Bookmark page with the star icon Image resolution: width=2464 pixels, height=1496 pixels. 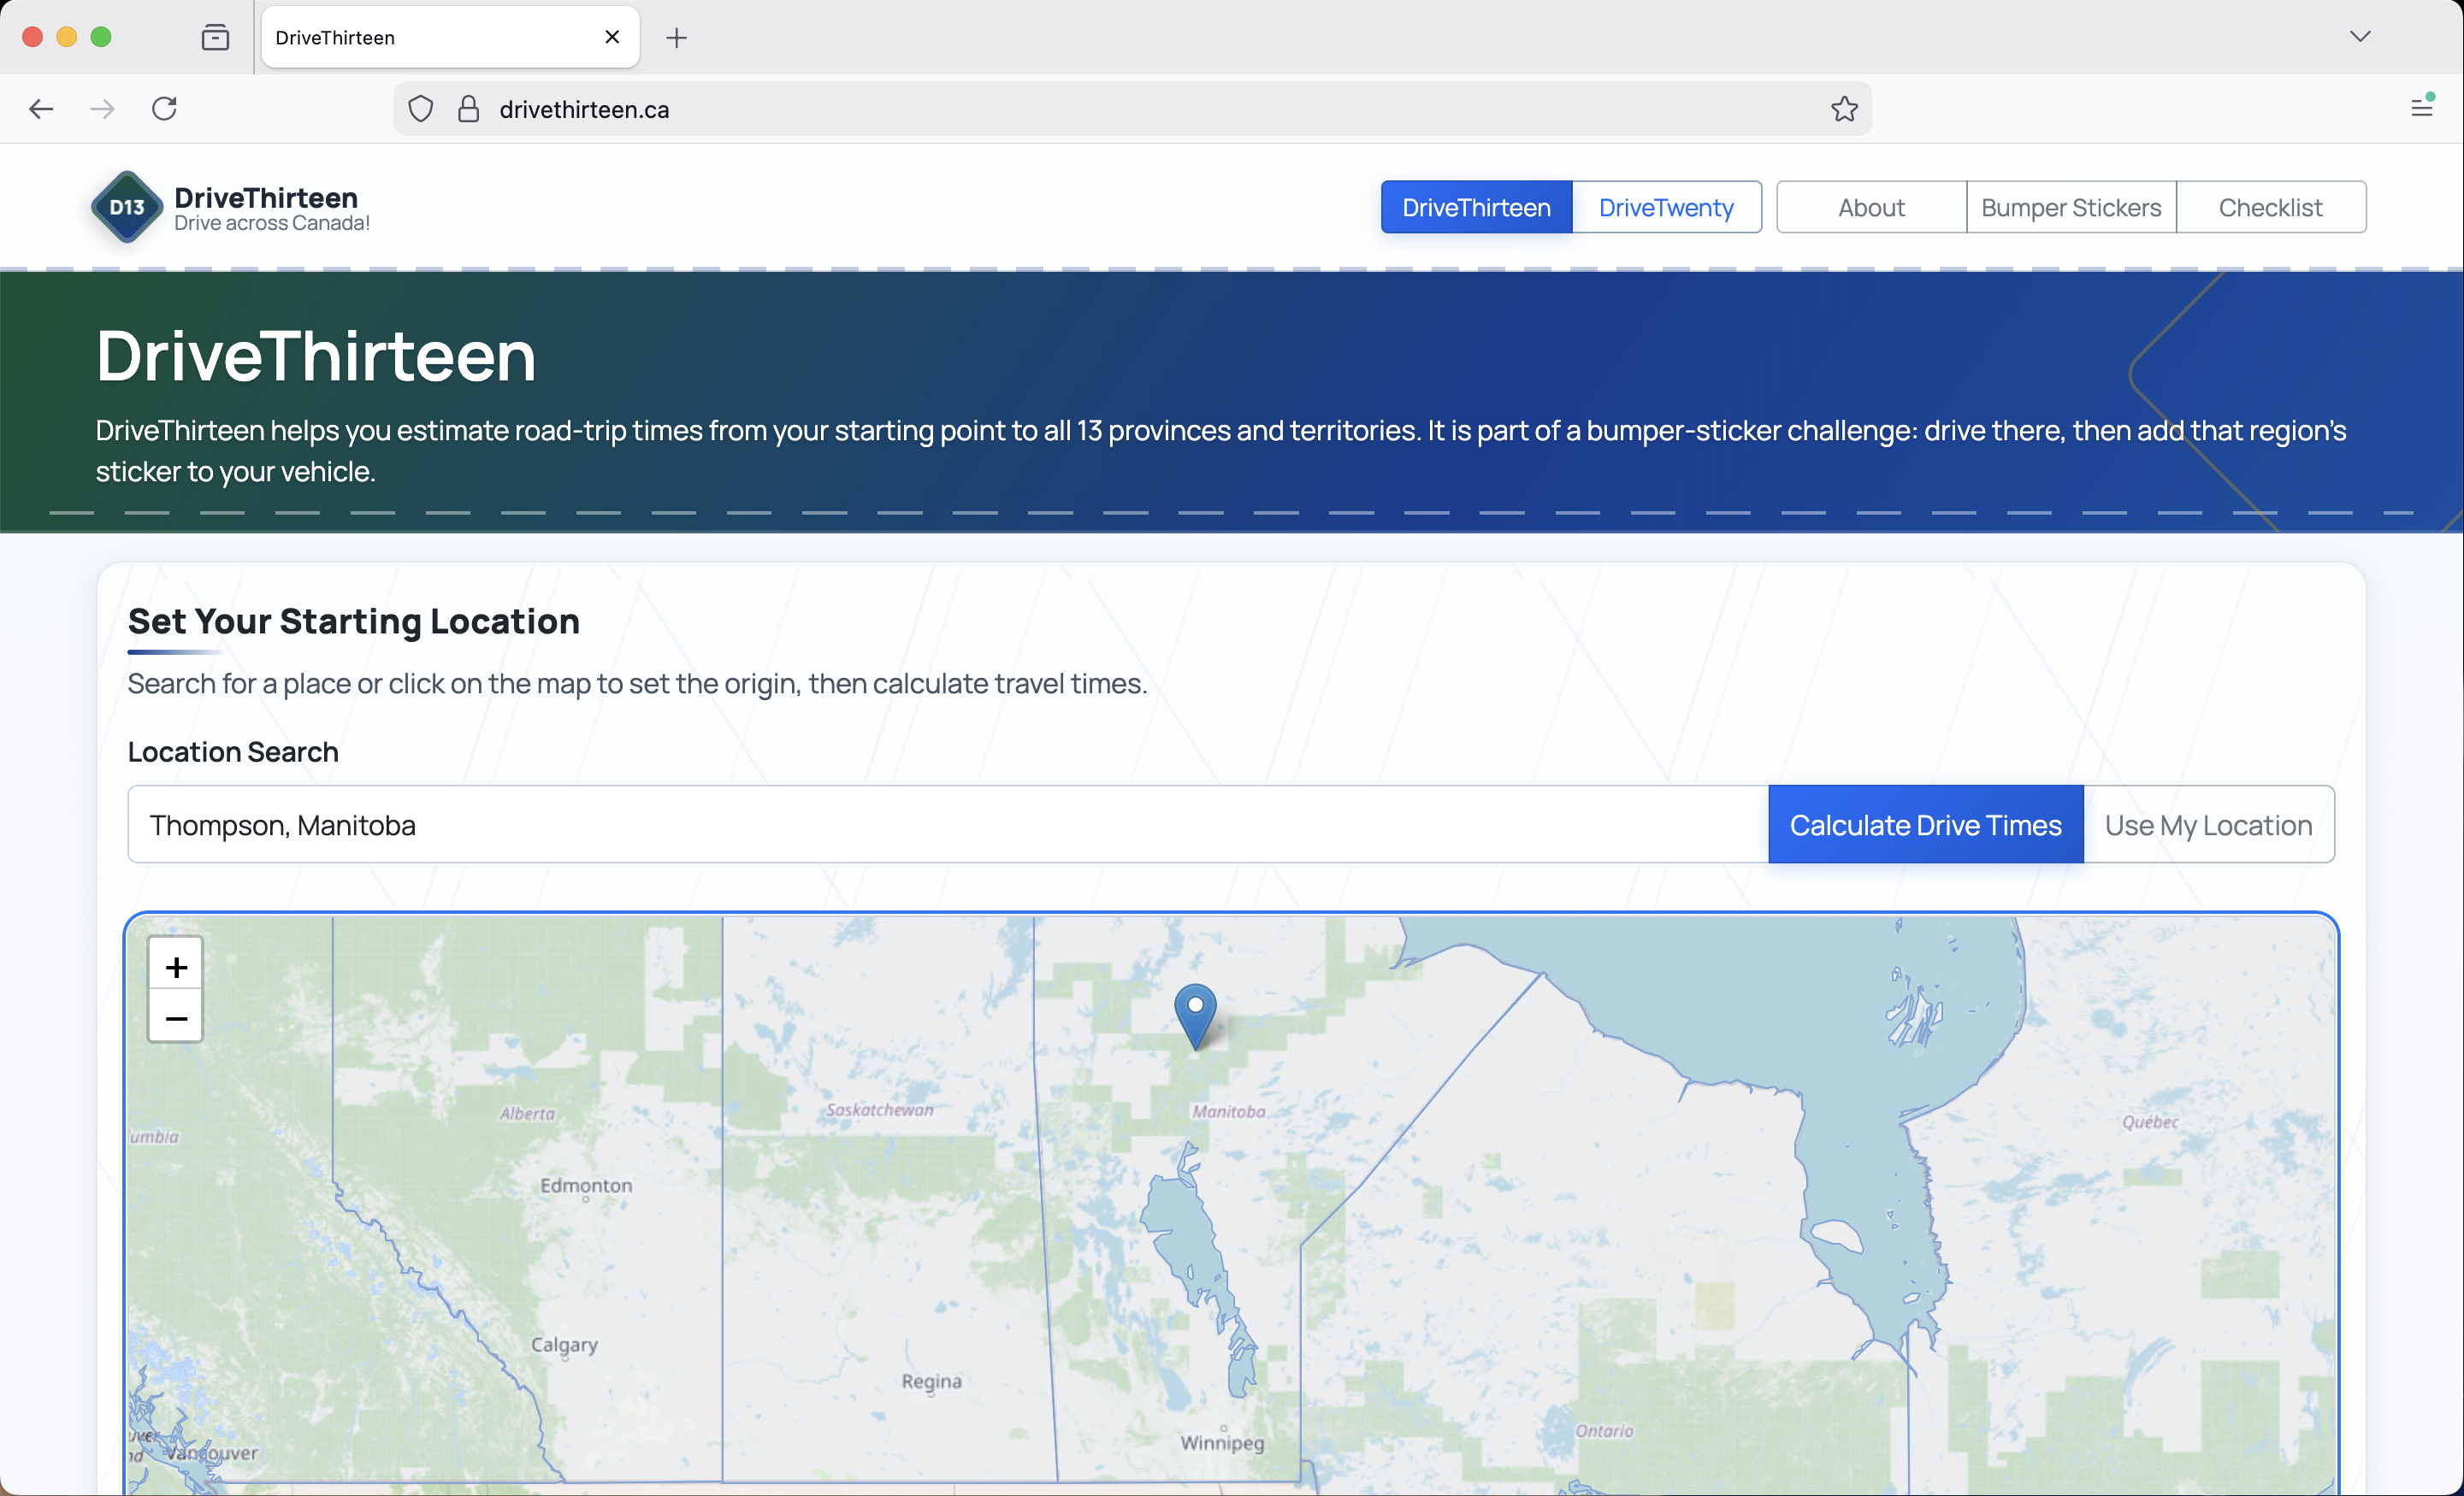point(1844,109)
